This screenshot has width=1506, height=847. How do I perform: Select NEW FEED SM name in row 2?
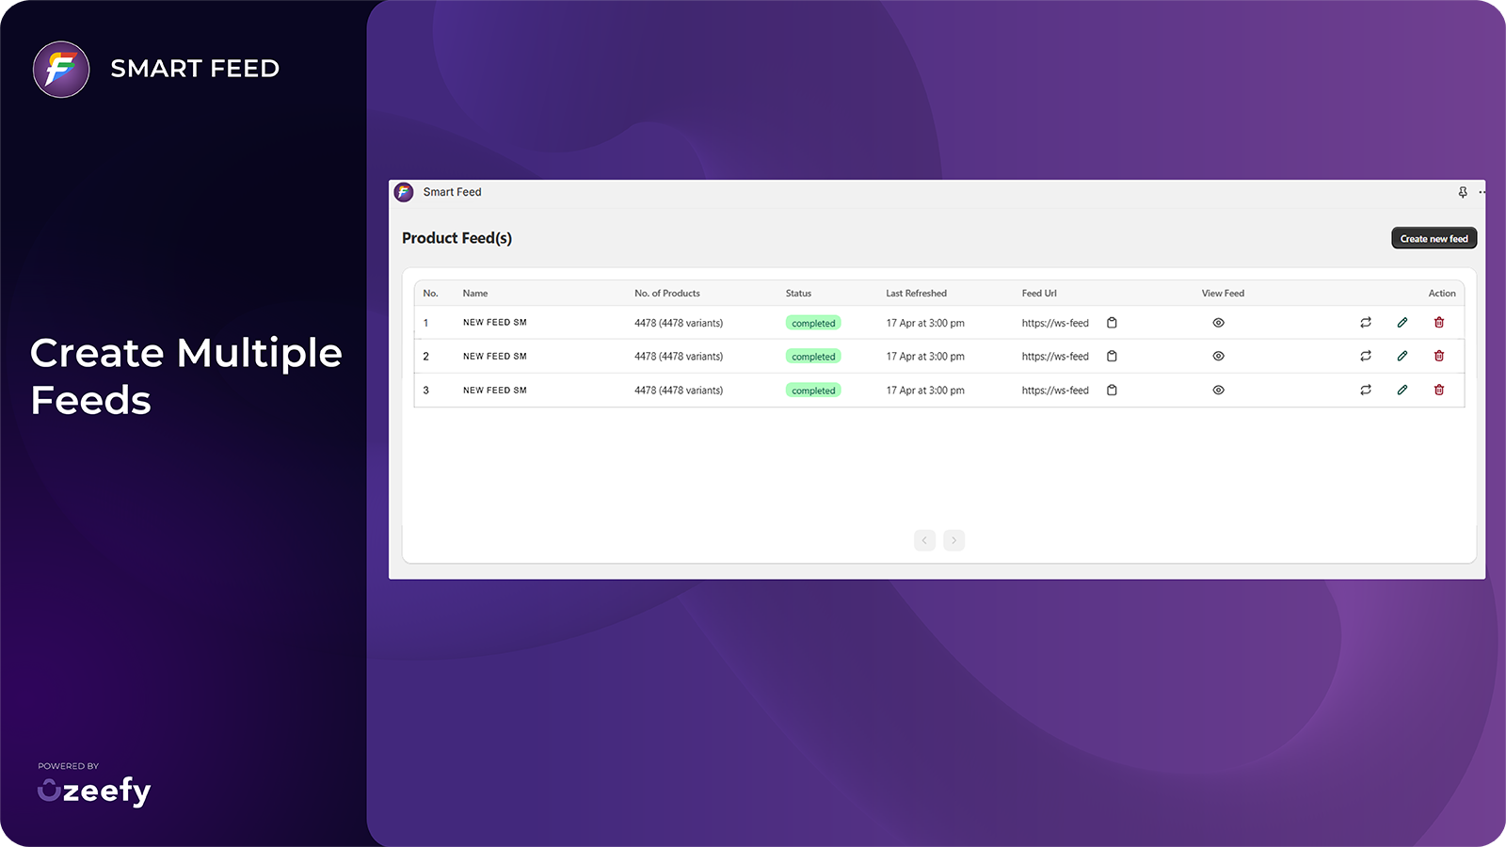(495, 357)
